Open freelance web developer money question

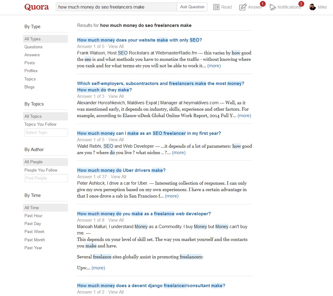pyautogui.click(x=144, y=214)
